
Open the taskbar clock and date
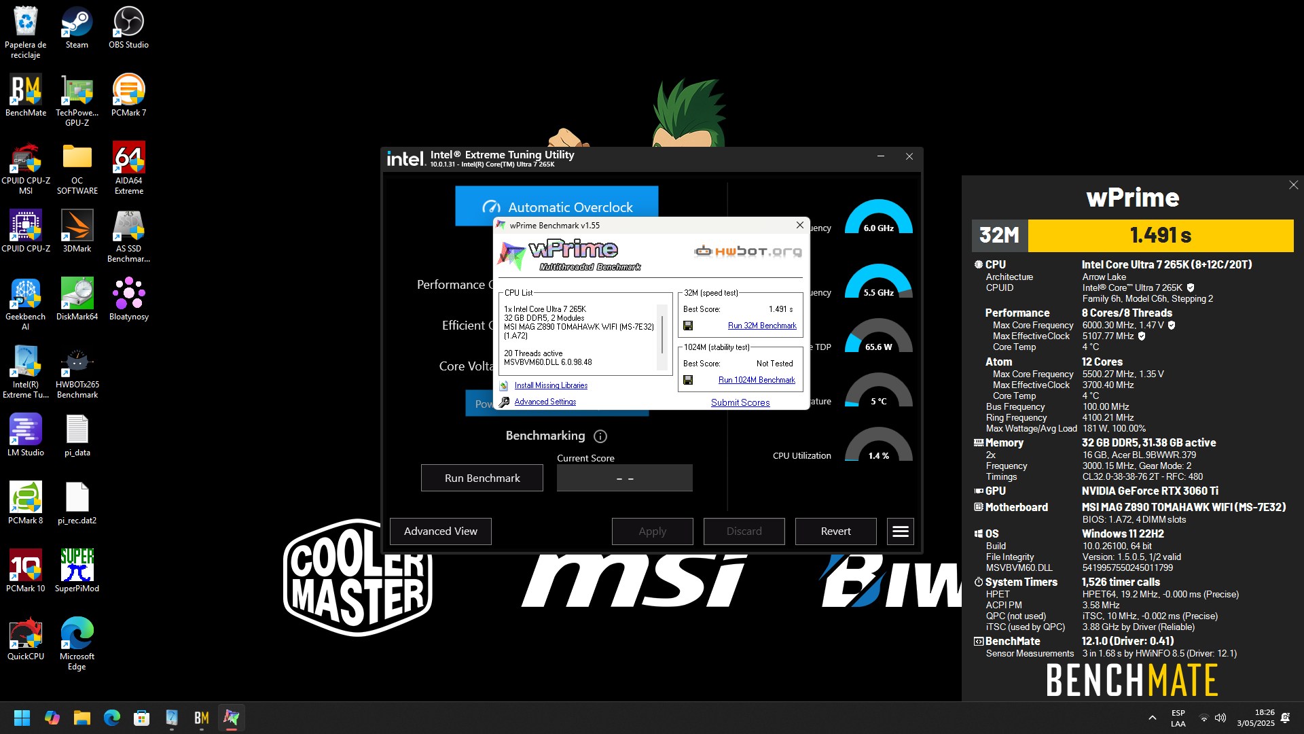click(1255, 718)
